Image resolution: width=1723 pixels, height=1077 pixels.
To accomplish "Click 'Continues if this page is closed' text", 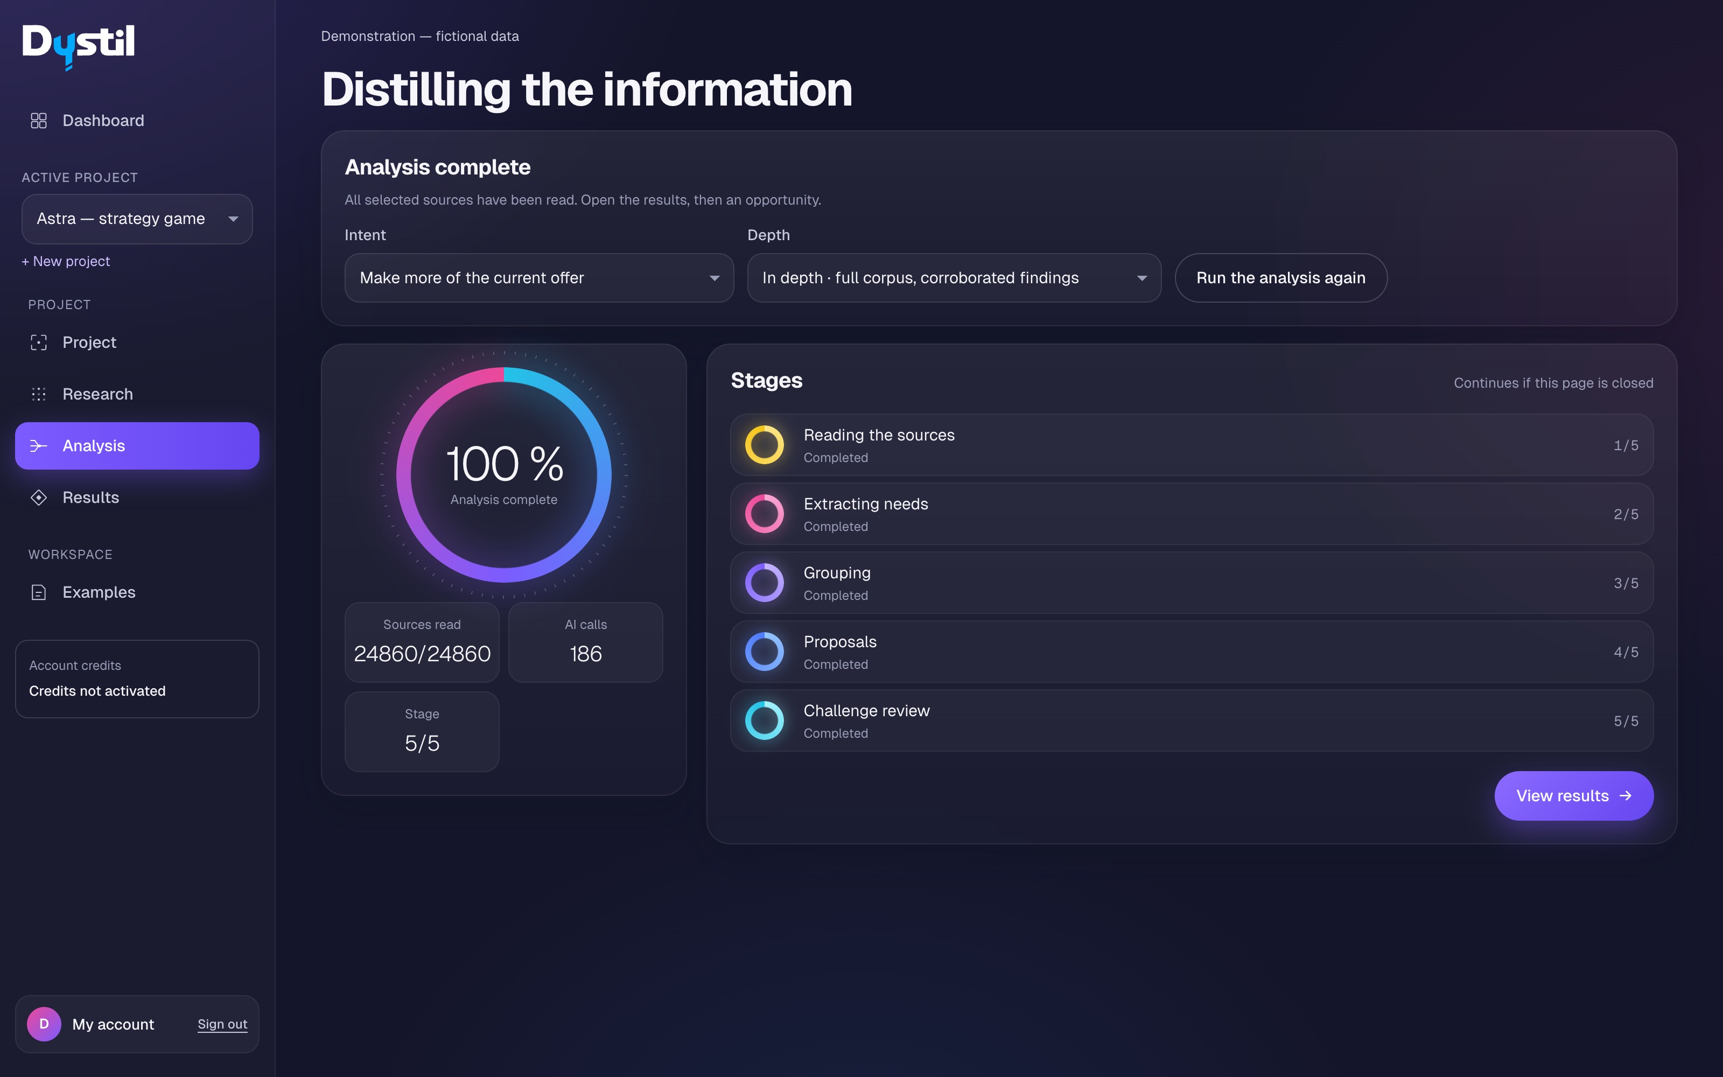I will (x=1553, y=383).
